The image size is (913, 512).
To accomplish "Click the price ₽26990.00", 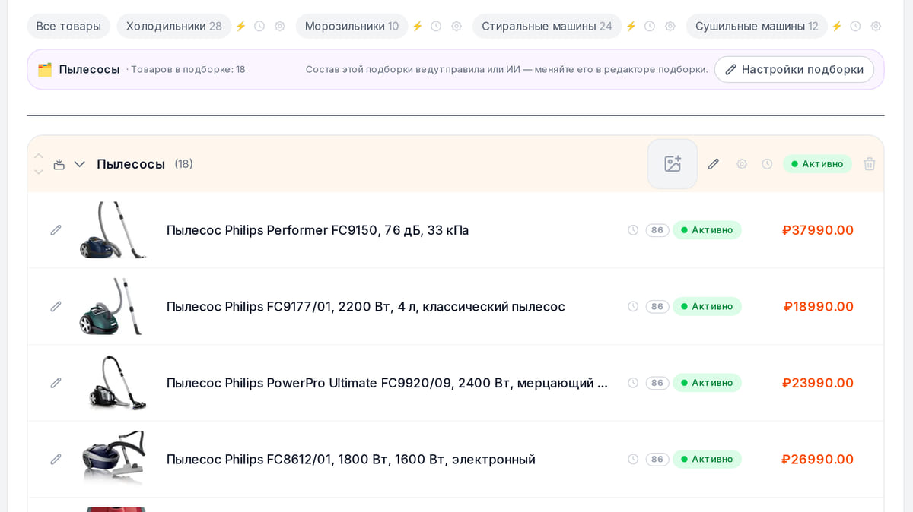I will point(817,459).
